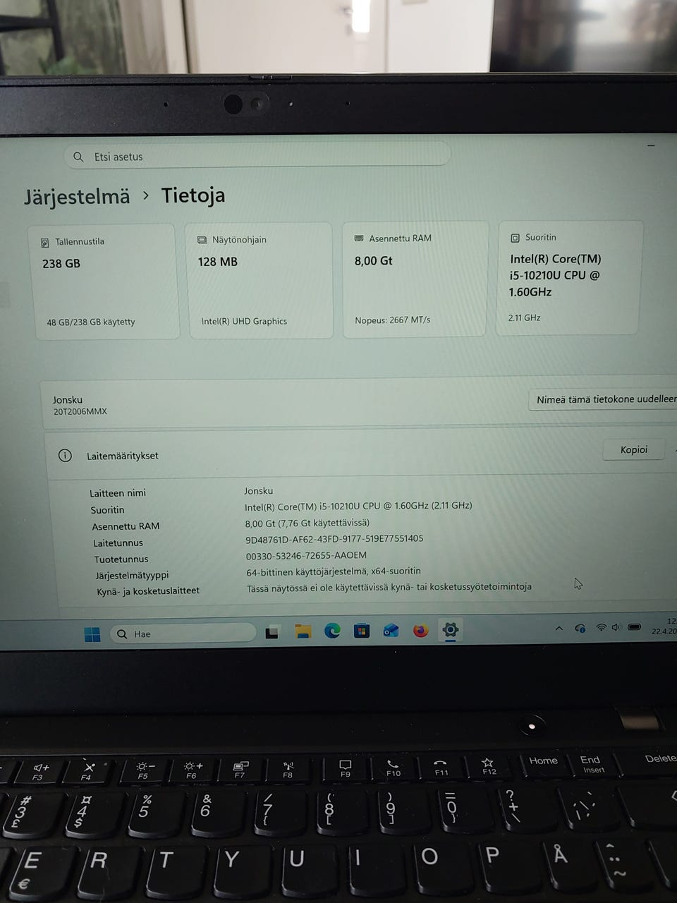Select the 20T2006MMX model text
The height and width of the screenshot is (903, 677).
point(80,411)
